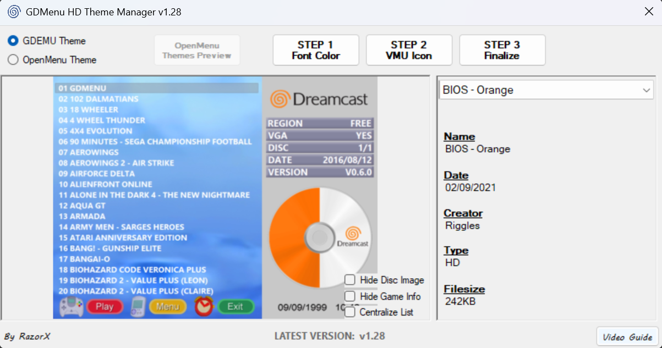Click the Dreamcast controller icon in preview

click(x=72, y=307)
